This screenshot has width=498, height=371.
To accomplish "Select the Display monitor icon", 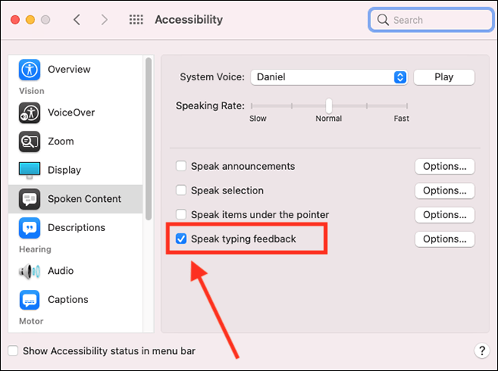I will pos(29,171).
